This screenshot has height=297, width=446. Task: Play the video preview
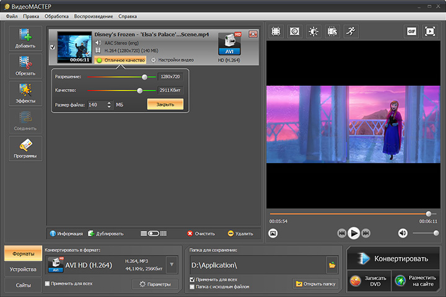click(x=354, y=233)
